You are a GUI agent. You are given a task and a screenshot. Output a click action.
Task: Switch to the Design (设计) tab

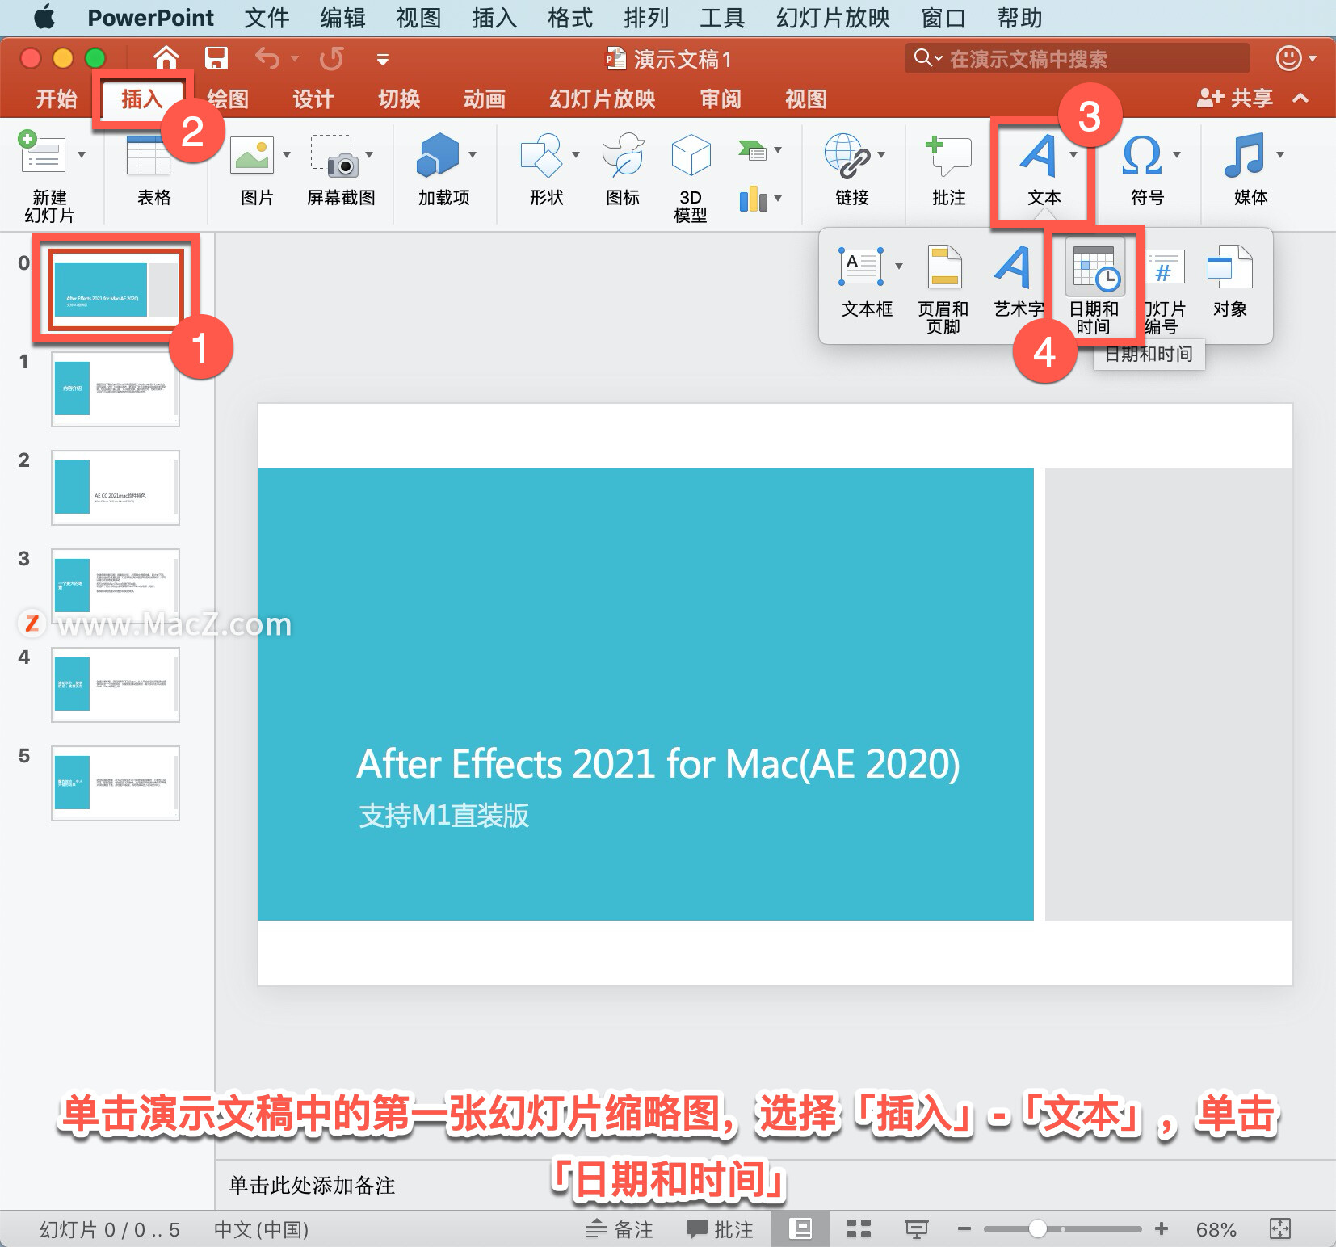pos(313,99)
